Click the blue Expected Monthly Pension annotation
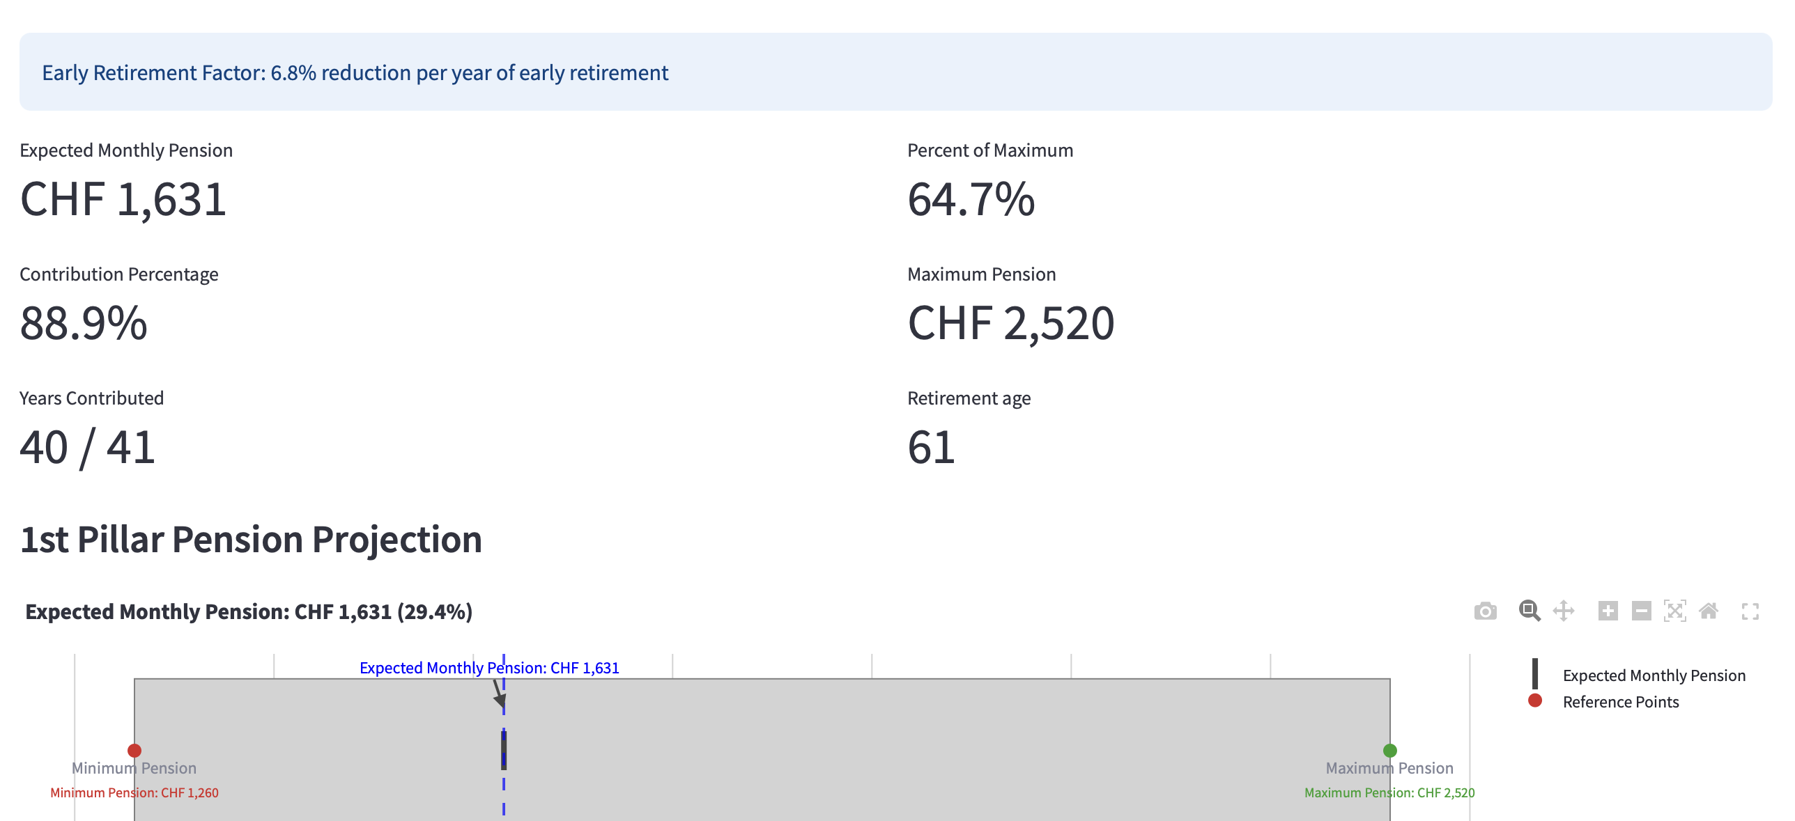 click(488, 668)
